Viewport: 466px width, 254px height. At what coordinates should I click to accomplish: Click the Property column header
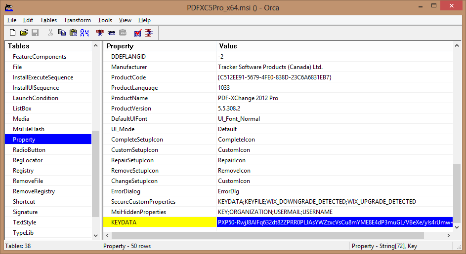160,46
